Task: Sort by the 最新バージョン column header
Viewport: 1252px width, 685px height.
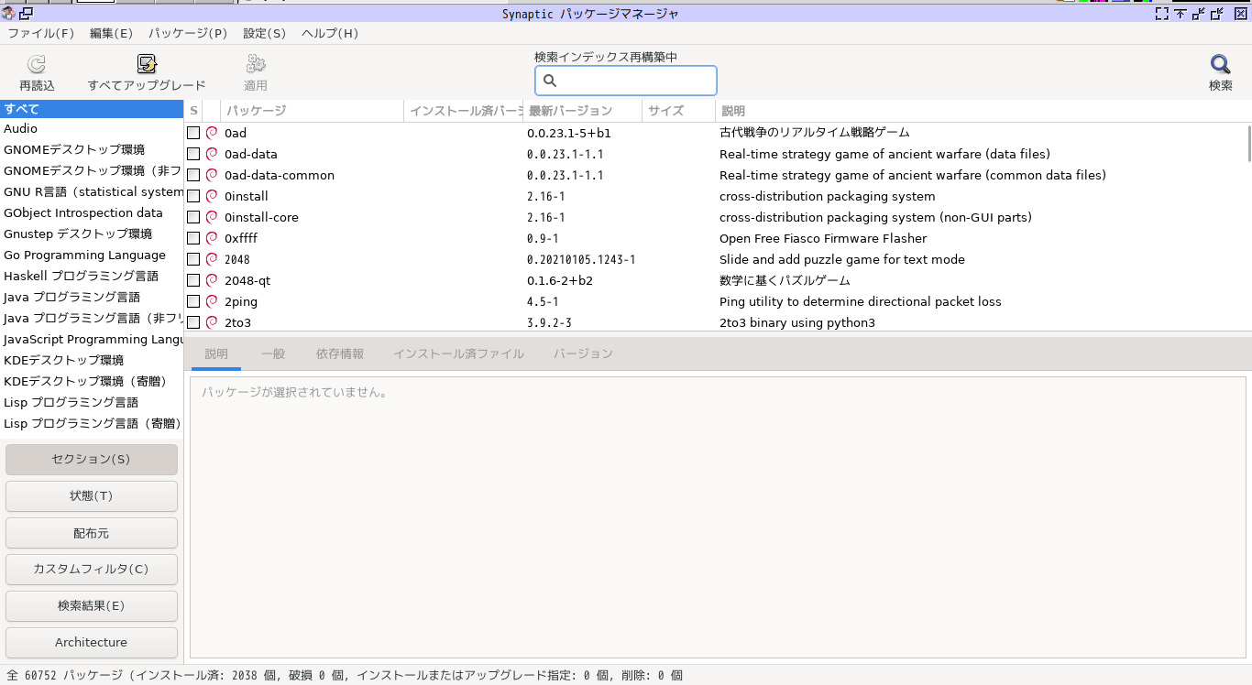Action: [582, 111]
